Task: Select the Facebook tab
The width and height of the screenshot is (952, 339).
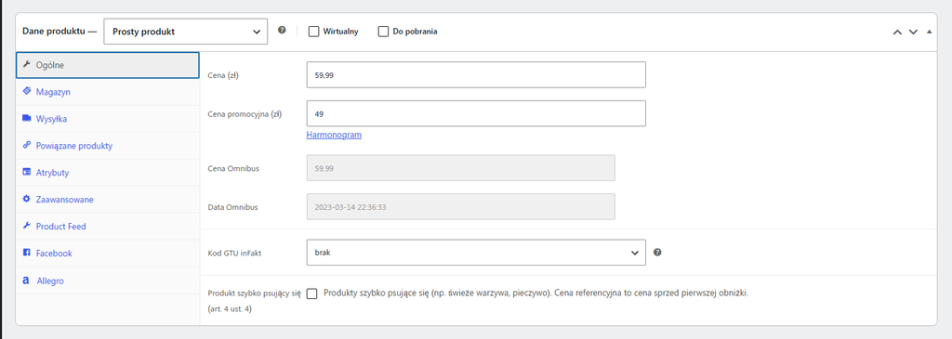Action: click(108, 253)
